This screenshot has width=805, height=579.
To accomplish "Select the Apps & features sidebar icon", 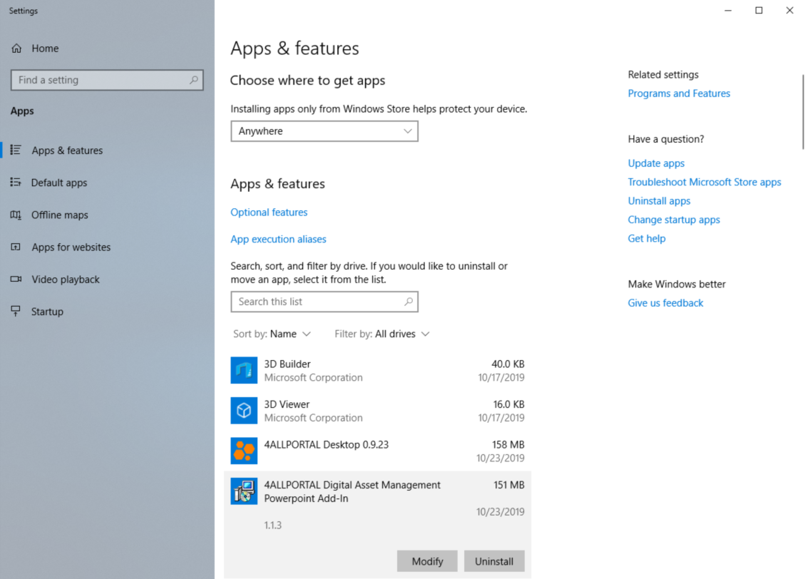I will tap(15, 150).
